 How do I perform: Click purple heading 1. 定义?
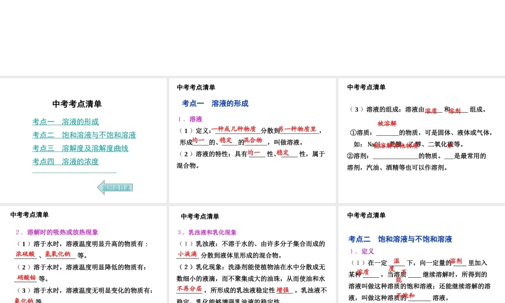click(x=362, y=251)
